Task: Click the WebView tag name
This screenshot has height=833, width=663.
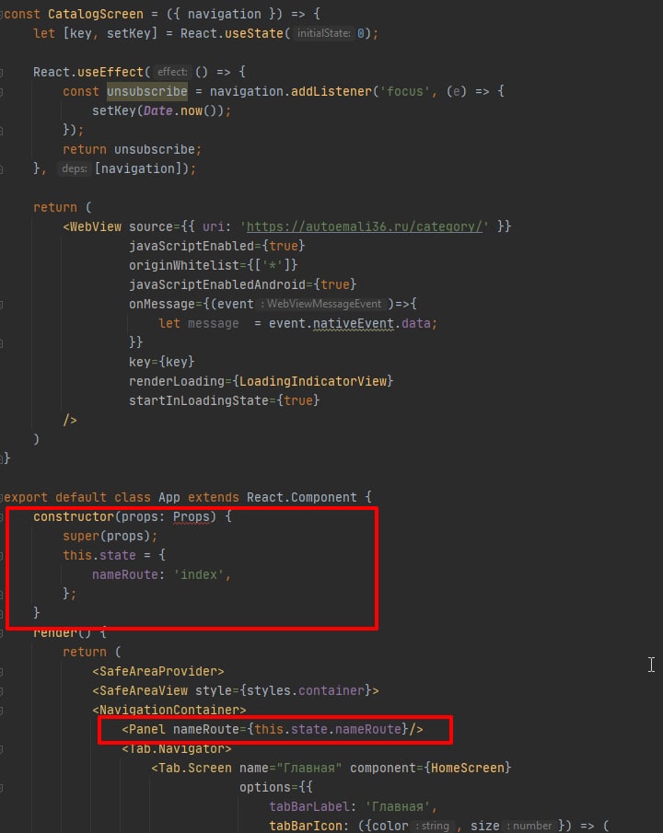Action: coord(96,226)
